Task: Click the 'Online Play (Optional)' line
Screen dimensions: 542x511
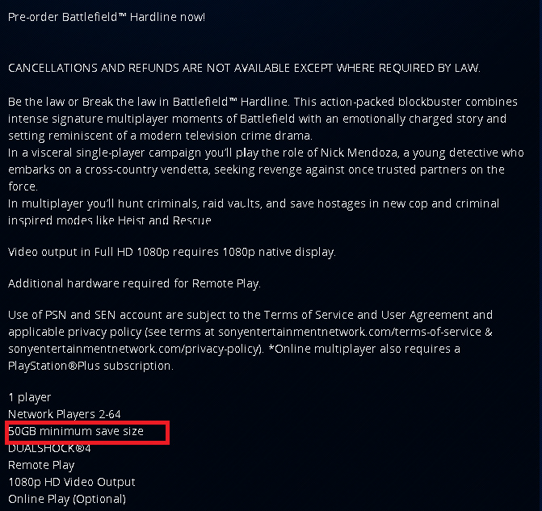Action: [67, 499]
